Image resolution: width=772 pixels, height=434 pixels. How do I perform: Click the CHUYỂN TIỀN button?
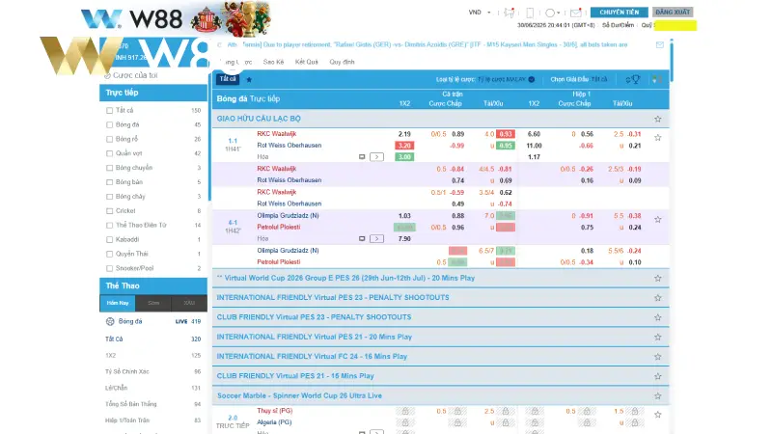pos(619,13)
